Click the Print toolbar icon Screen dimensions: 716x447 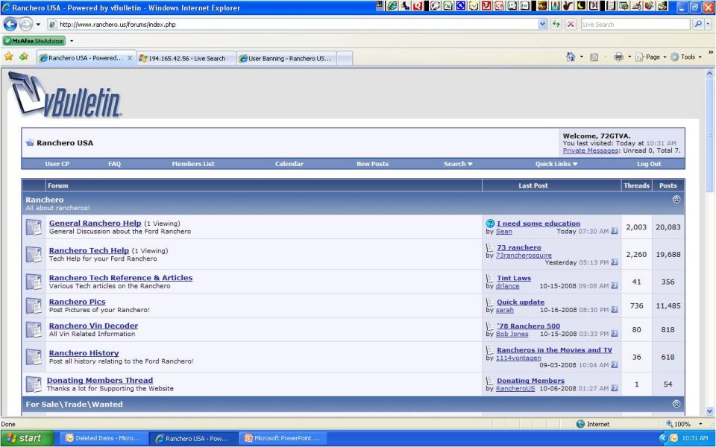coord(619,57)
